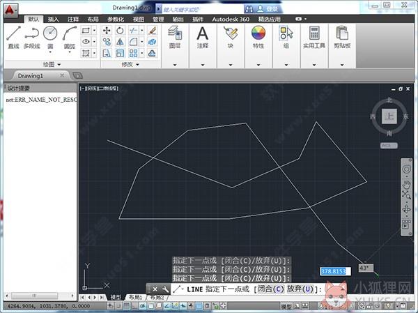The width and height of the screenshot is (418, 313).
Task: Switch to the Parametric (参数化) ribbon tab
Action: (116, 19)
